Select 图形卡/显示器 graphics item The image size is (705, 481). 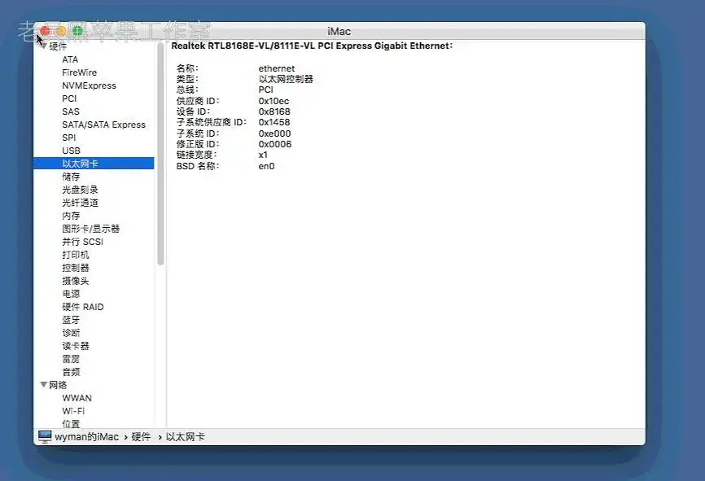[x=91, y=229]
